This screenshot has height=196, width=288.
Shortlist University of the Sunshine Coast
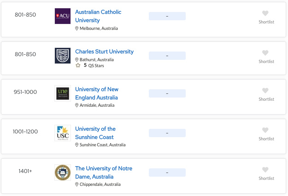(265, 131)
